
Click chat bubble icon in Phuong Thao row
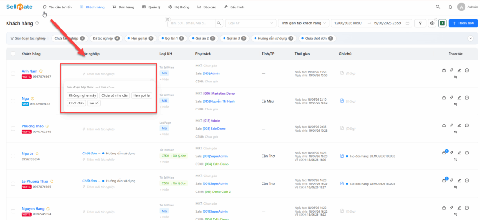[x=467, y=125]
